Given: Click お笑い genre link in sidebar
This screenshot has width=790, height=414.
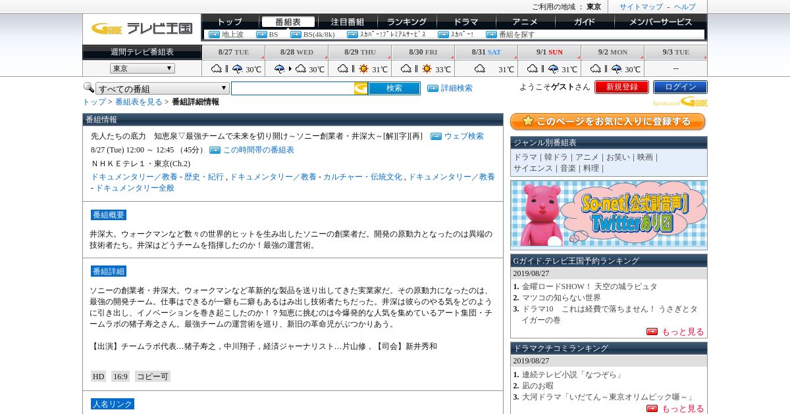Looking at the screenshot, I should pos(618,157).
